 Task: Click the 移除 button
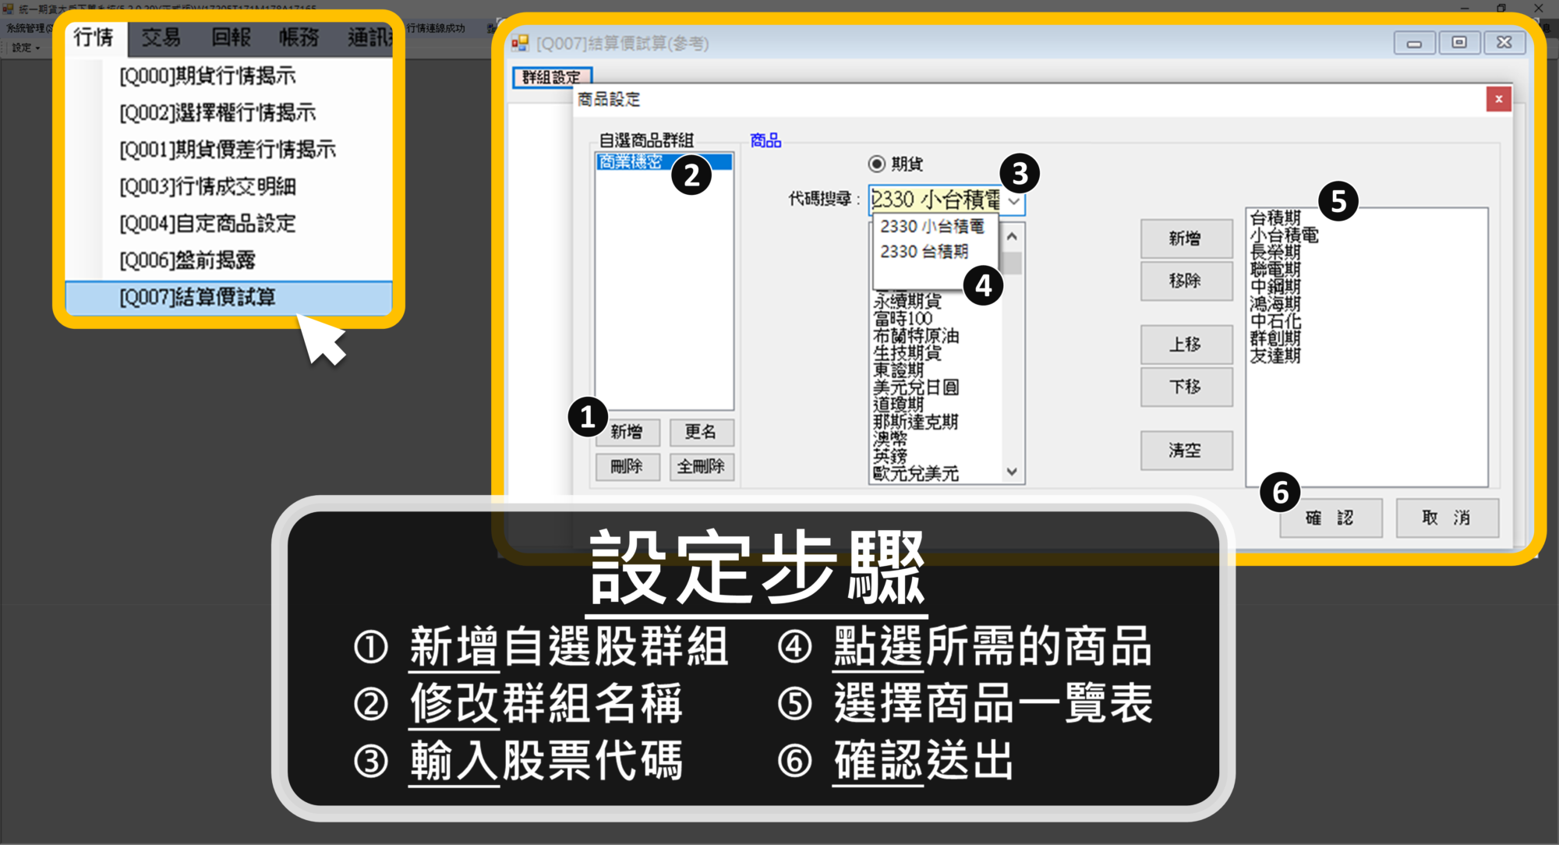coord(1186,281)
